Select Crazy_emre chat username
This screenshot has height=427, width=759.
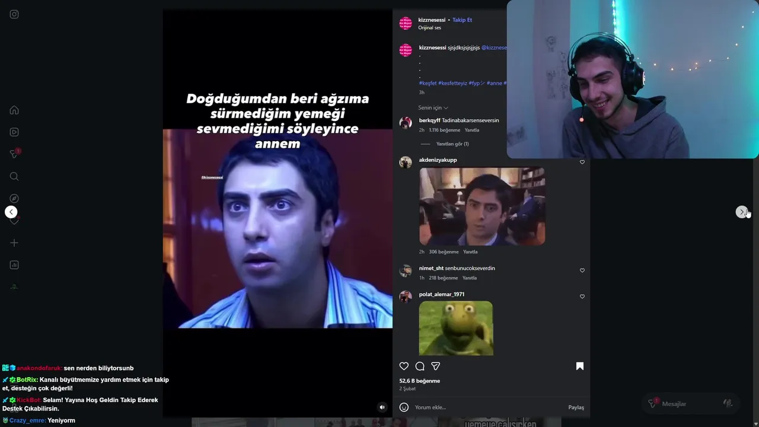coord(27,420)
